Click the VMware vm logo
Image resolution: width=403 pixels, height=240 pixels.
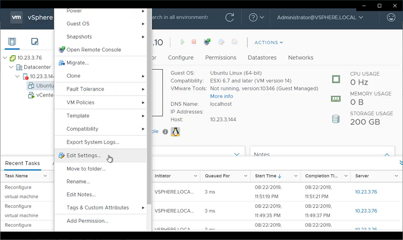pyautogui.click(x=17, y=18)
